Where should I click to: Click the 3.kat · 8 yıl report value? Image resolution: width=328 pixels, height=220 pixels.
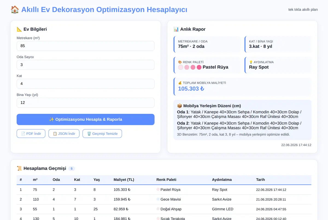261,46
